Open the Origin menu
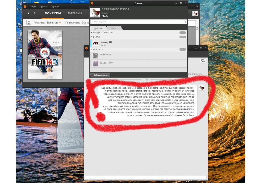This screenshot has height=183, width=262. [x=33, y=7]
